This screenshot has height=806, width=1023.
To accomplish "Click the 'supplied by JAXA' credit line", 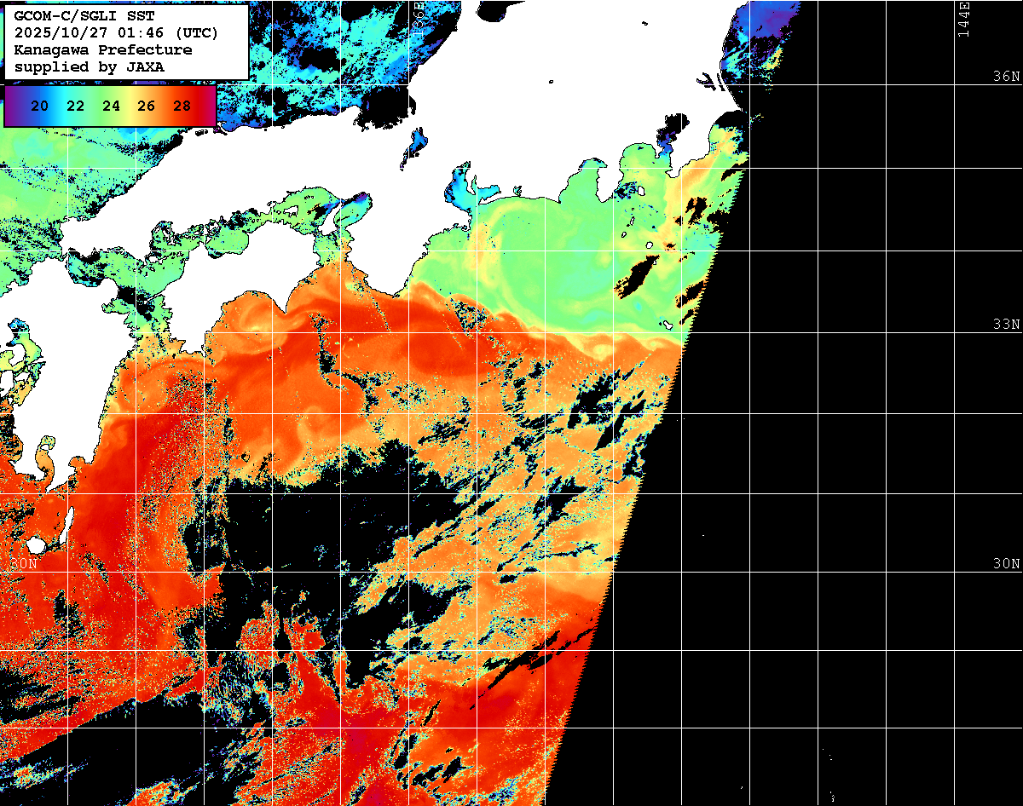I will (89, 66).
